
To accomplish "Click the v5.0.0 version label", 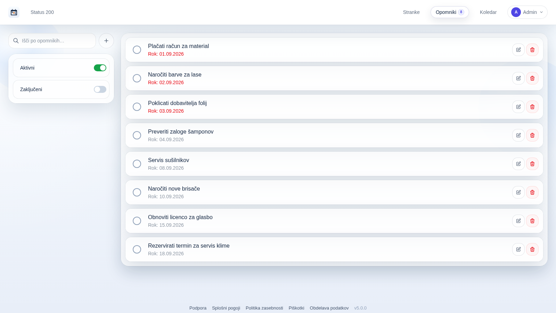I will 360,308.
